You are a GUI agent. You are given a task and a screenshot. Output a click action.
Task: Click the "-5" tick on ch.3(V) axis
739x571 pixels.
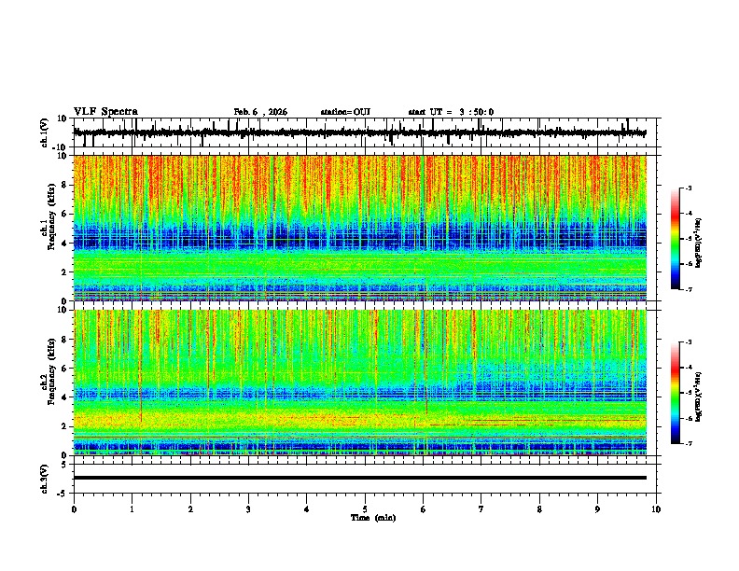click(x=63, y=494)
